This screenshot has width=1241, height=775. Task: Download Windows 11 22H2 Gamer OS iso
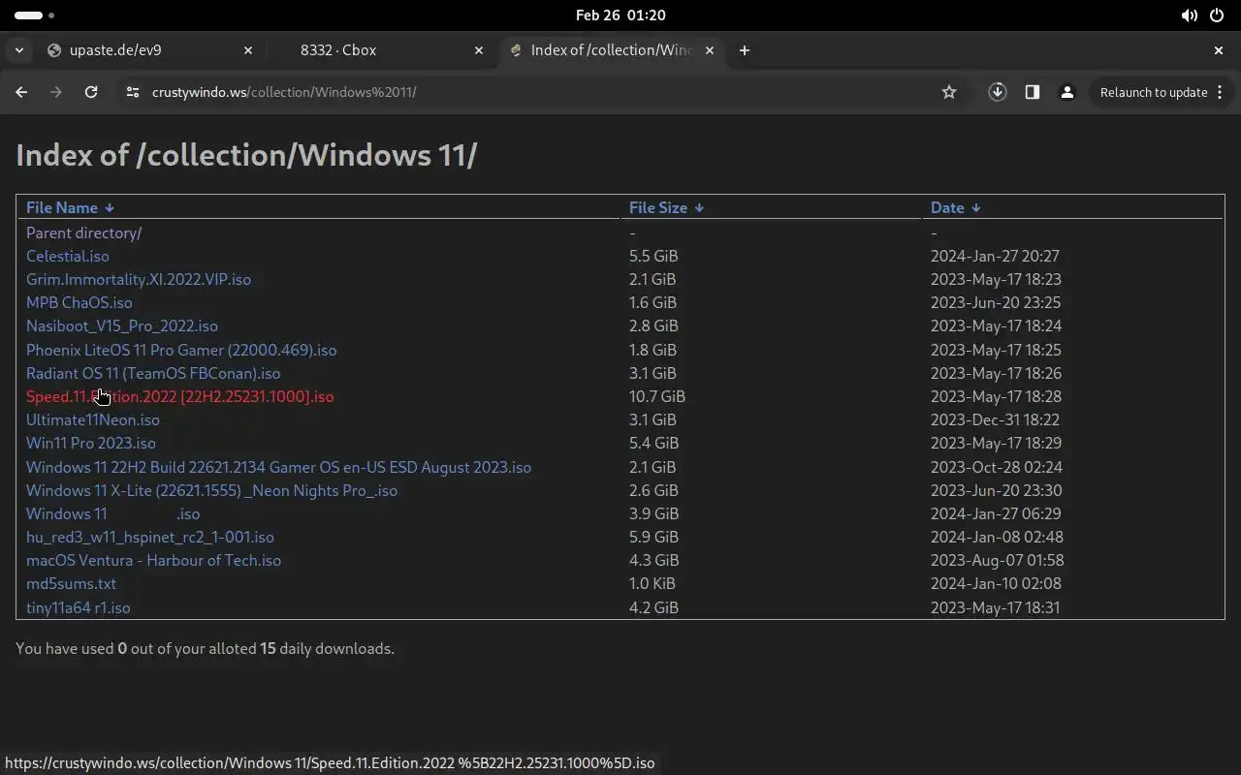(x=278, y=467)
